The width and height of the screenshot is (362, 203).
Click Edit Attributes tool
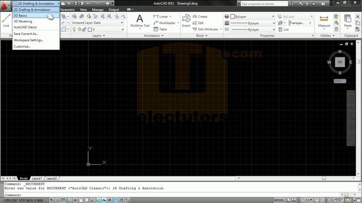(x=205, y=29)
